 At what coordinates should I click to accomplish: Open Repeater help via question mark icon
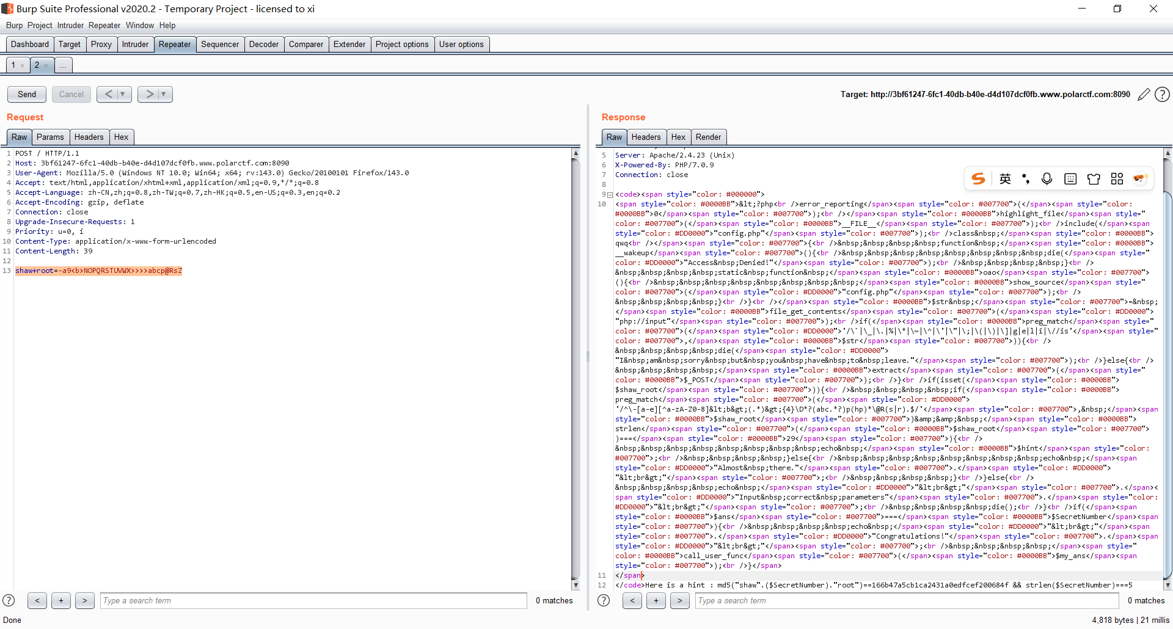coord(1162,95)
